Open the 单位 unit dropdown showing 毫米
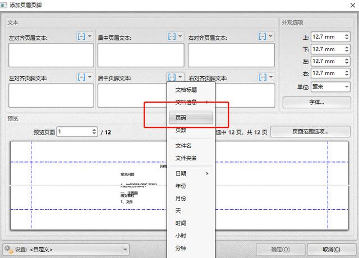The image size is (359, 258). click(330, 87)
